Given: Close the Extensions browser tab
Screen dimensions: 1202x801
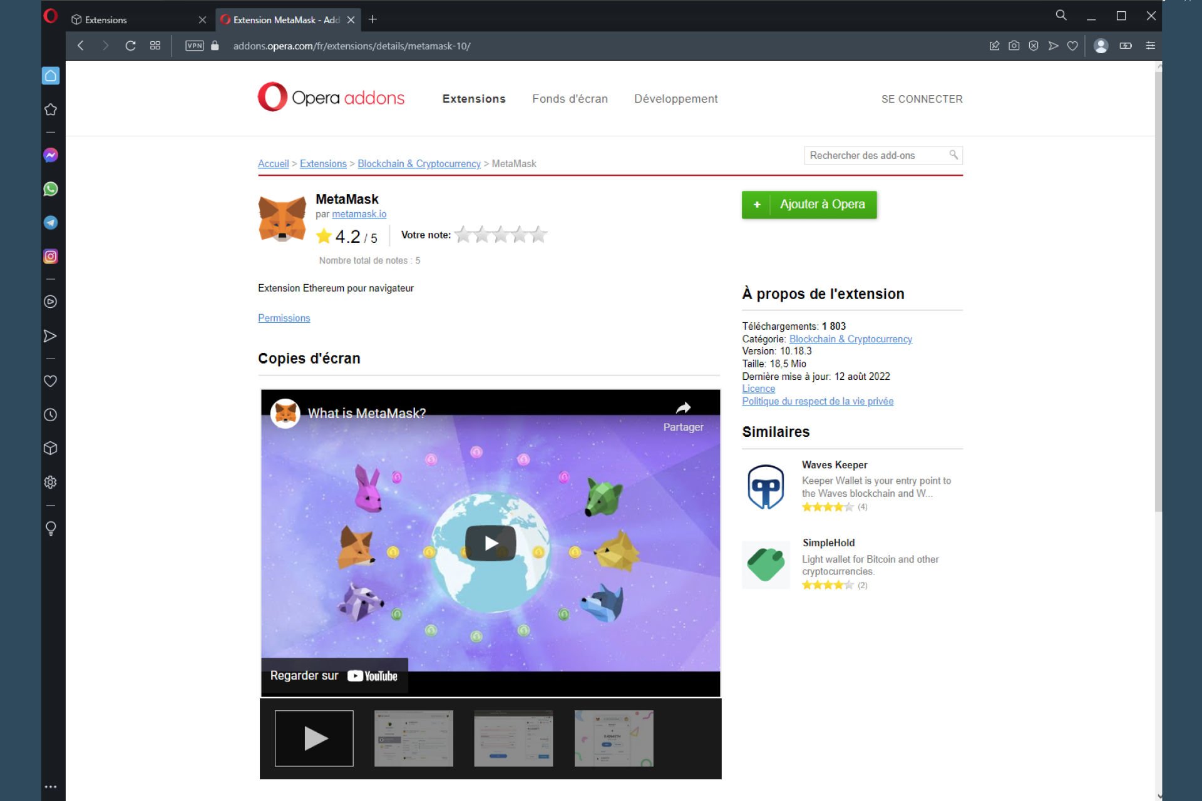Looking at the screenshot, I should (202, 20).
